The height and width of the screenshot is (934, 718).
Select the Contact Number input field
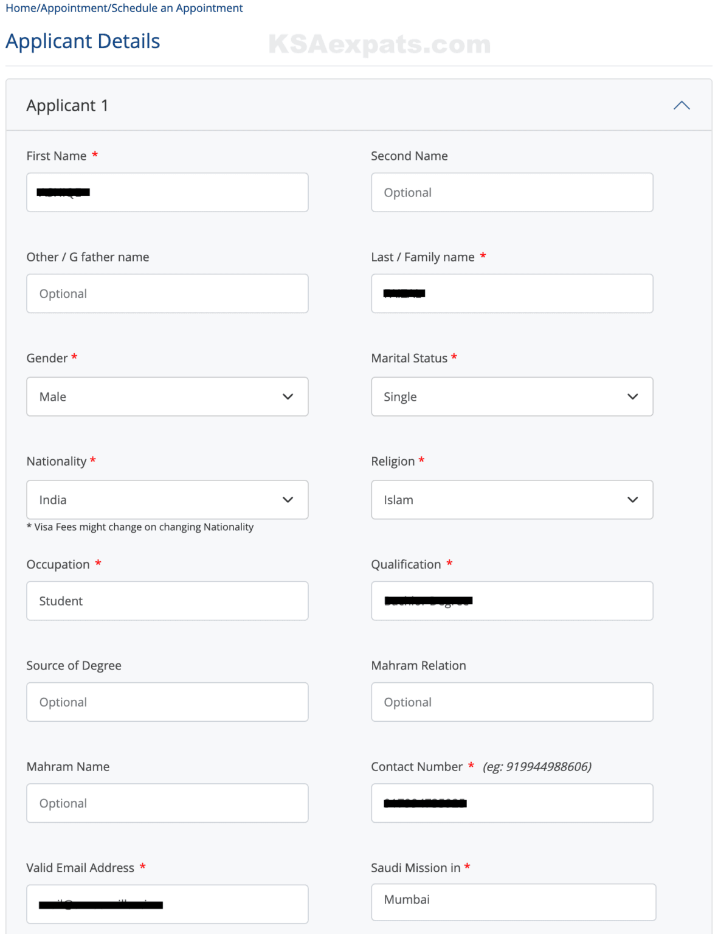(511, 803)
